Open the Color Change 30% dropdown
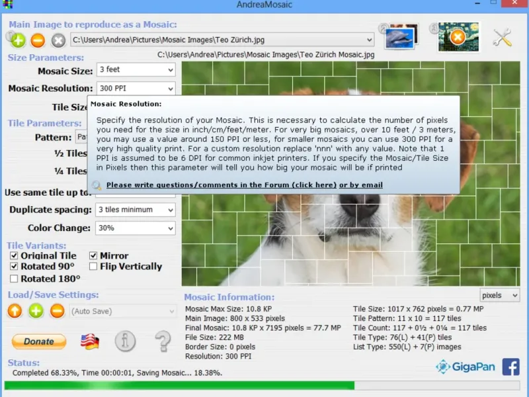 136,228
